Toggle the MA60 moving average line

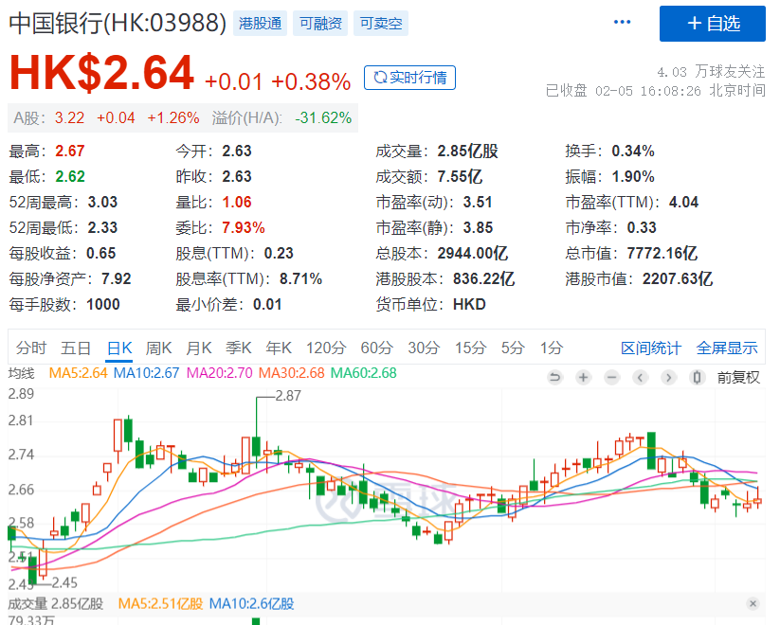pyautogui.click(x=363, y=373)
